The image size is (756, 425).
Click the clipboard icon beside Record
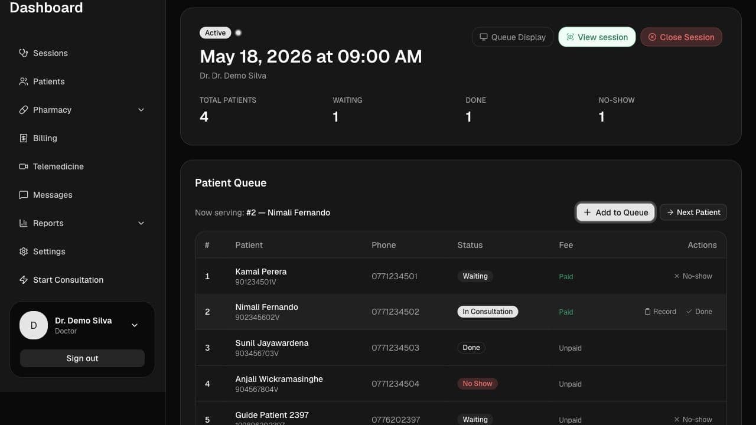pyautogui.click(x=647, y=312)
